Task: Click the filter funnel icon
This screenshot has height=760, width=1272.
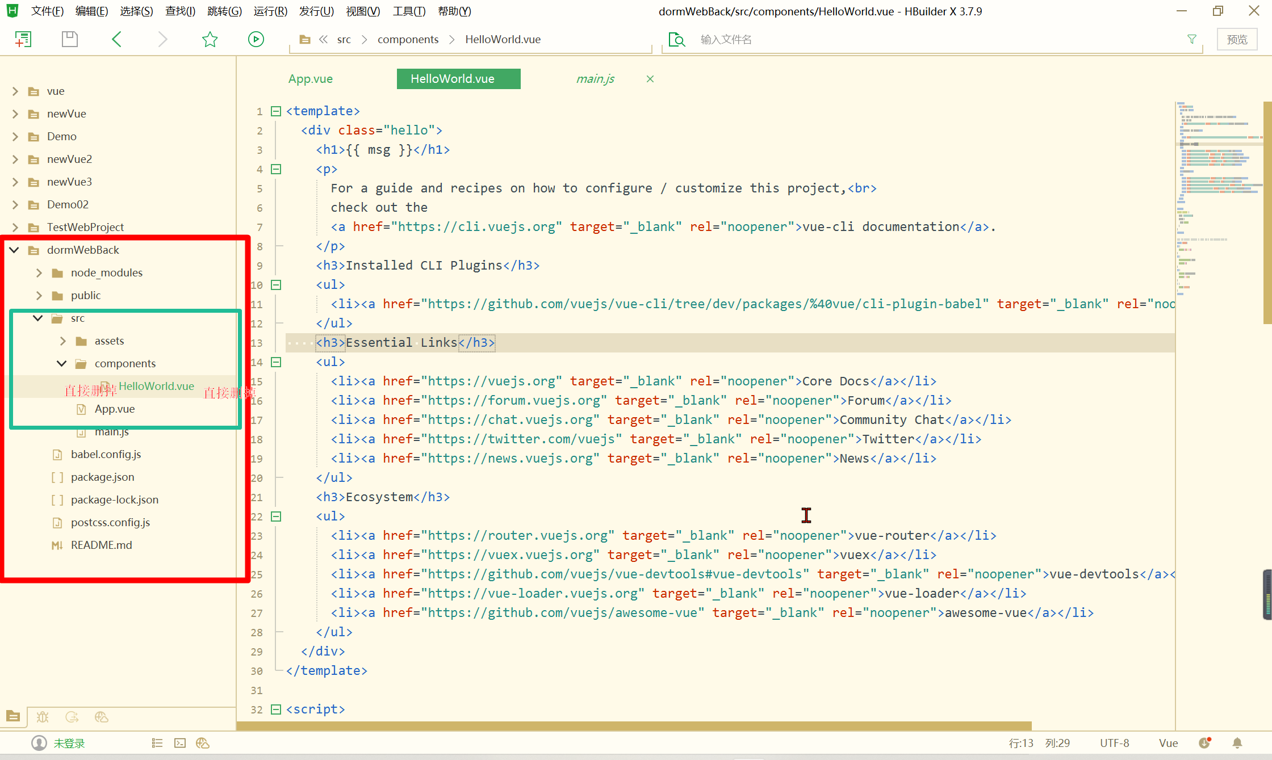Action: pos(1192,39)
